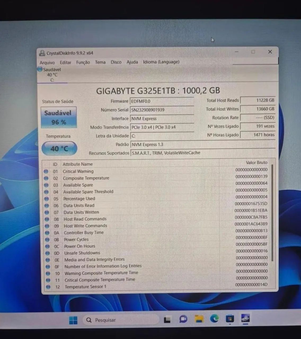301x339 pixels.
Task: Click the Pesquisar taskbar search box
Action: [121, 320]
